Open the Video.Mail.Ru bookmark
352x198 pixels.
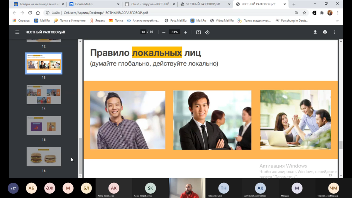[222, 21]
